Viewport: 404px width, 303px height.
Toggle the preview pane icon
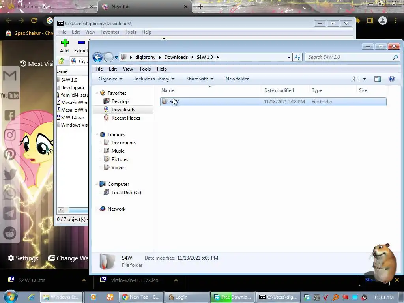pos(378,79)
